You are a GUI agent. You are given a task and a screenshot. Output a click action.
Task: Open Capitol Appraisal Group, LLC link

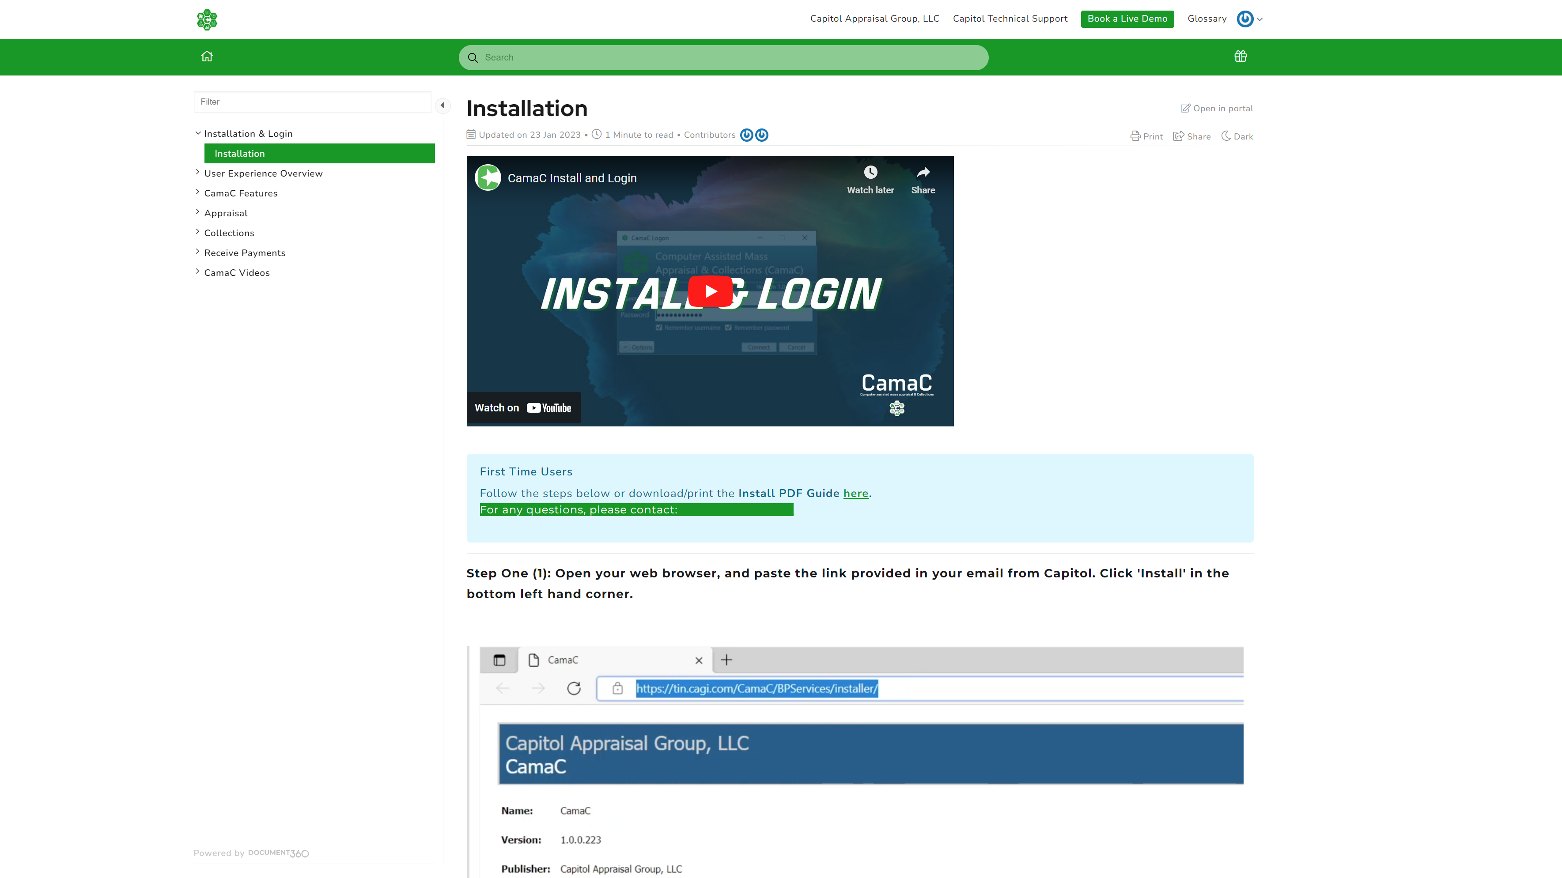[874, 19]
